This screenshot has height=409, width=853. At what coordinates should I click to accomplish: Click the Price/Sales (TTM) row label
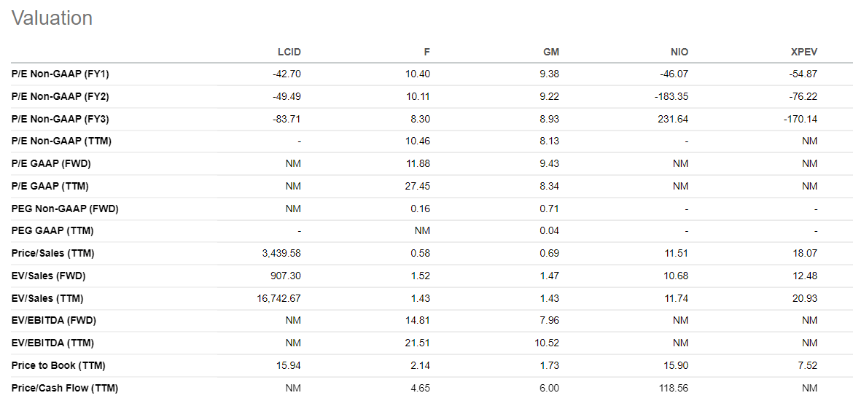pos(53,253)
